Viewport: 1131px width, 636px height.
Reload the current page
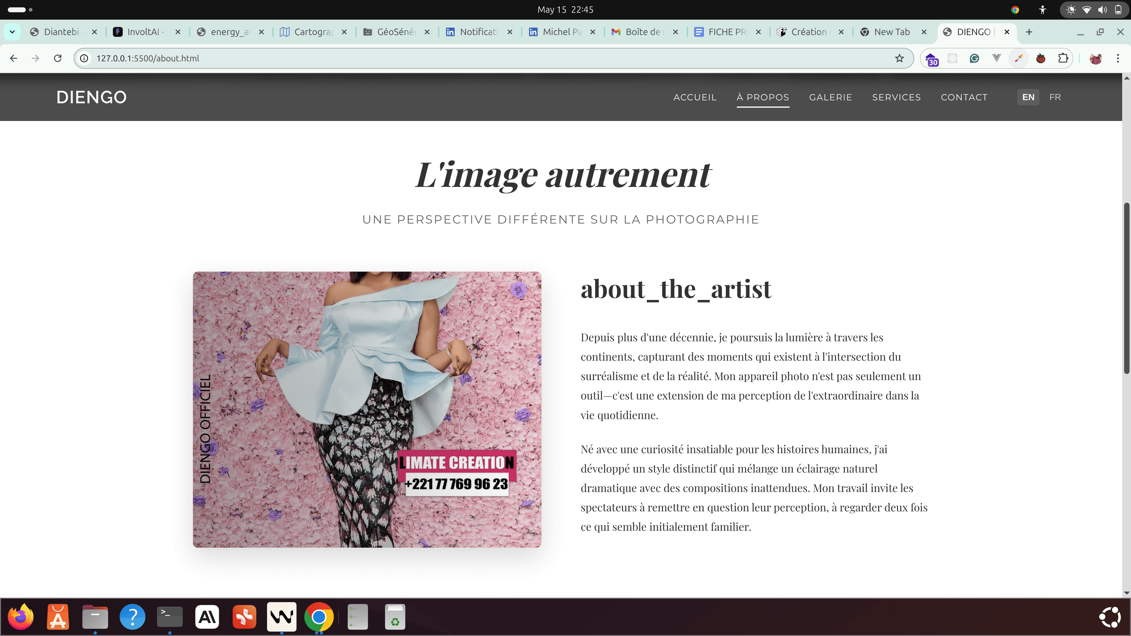pos(57,58)
